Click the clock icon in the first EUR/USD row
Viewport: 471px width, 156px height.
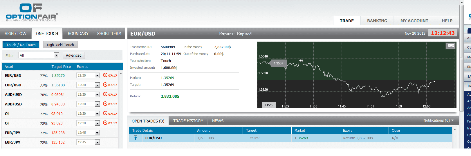coord(105,75)
